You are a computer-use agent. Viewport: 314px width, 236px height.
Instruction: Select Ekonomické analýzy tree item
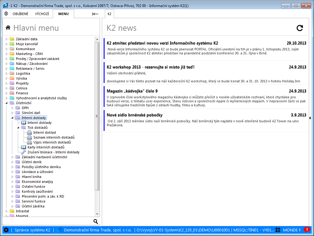[37, 182]
